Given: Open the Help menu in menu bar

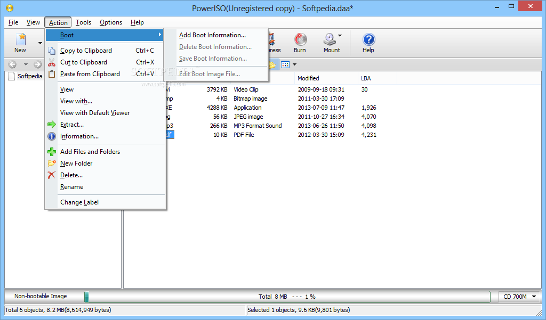Looking at the screenshot, I should (137, 22).
